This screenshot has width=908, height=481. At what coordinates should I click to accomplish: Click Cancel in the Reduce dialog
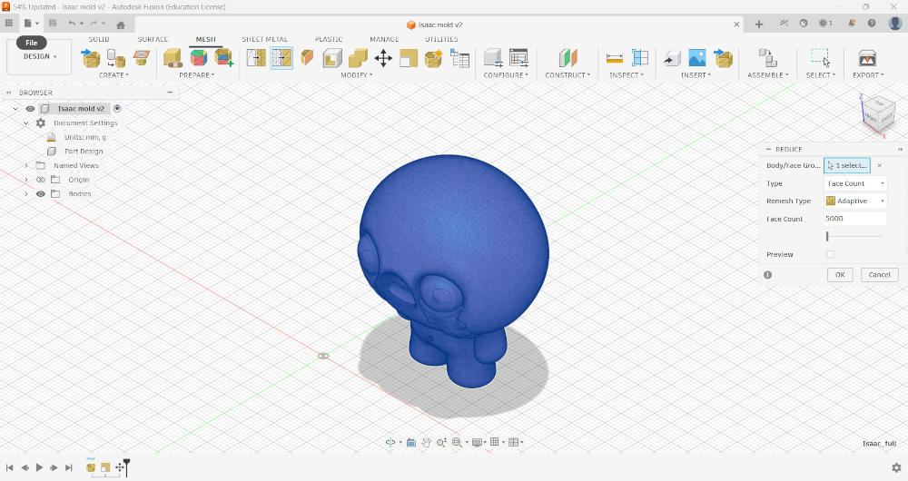click(x=879, y=275)
